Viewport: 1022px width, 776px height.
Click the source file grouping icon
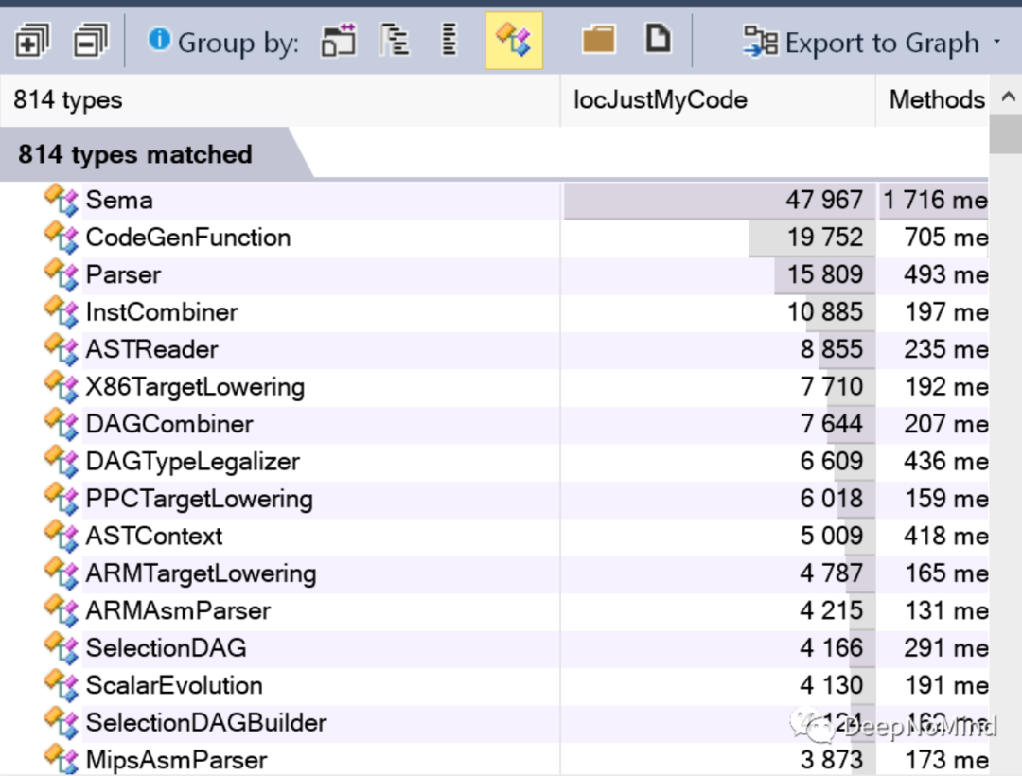point(658,40)
